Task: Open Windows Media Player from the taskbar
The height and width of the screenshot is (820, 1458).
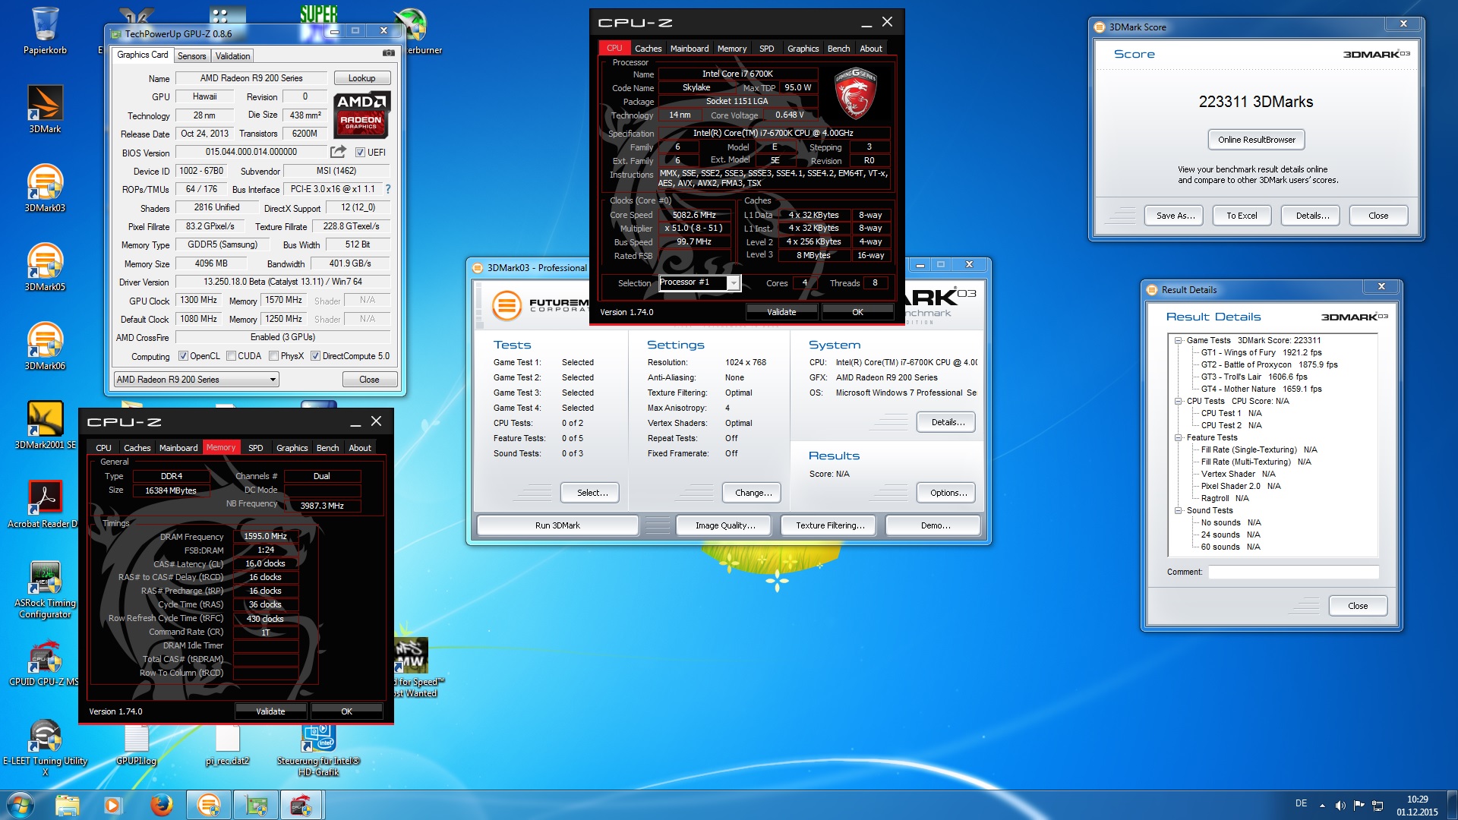Action: (112, 805)
